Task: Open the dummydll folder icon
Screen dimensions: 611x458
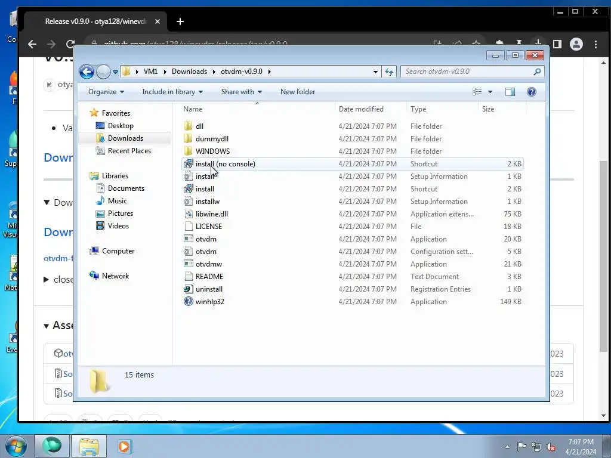Action: [x=188, y=138]
